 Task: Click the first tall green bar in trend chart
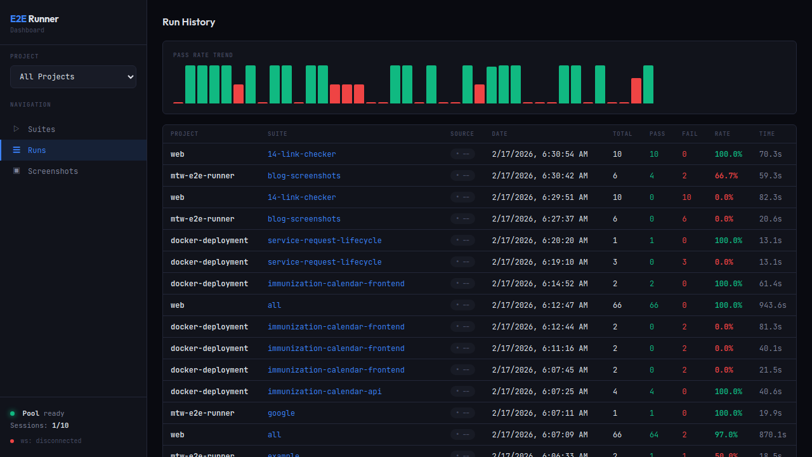click(190, 84)
